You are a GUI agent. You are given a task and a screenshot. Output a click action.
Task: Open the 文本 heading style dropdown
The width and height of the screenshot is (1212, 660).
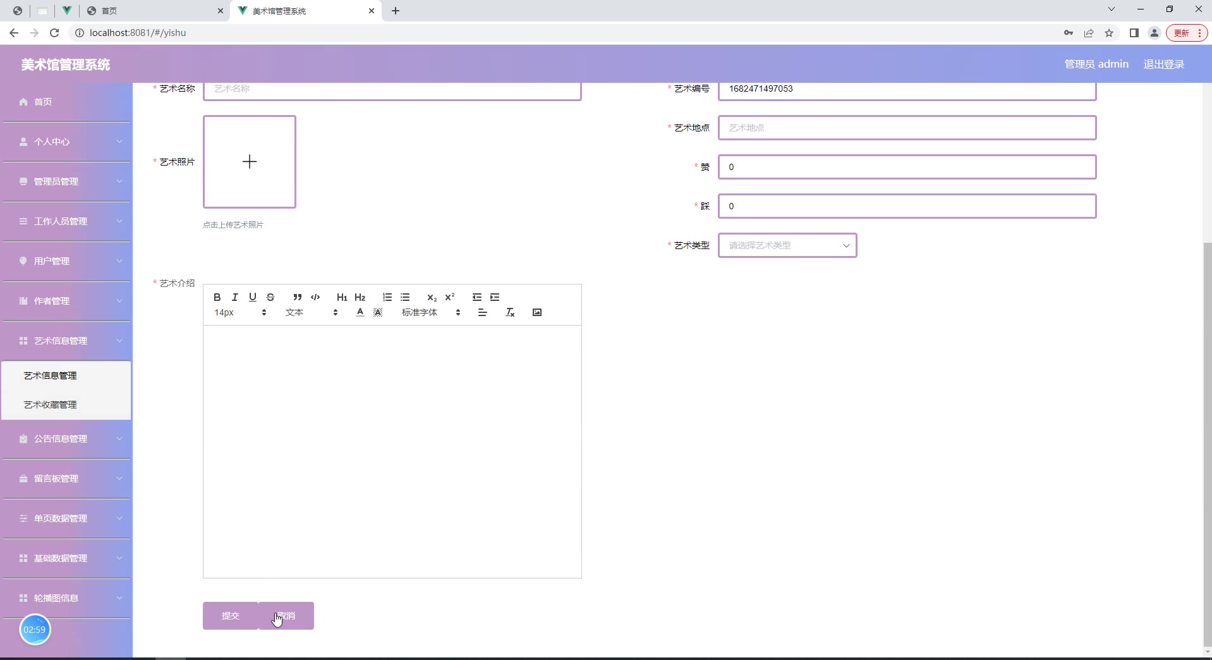coord(312,312)
